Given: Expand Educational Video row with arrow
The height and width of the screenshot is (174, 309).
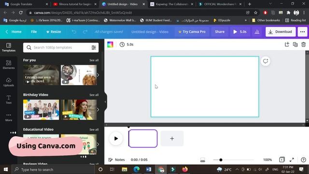Looking at the screenshot, I should tap(98, 145).
